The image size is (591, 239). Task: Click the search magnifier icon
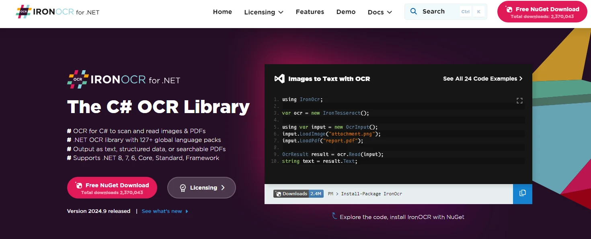413,12
